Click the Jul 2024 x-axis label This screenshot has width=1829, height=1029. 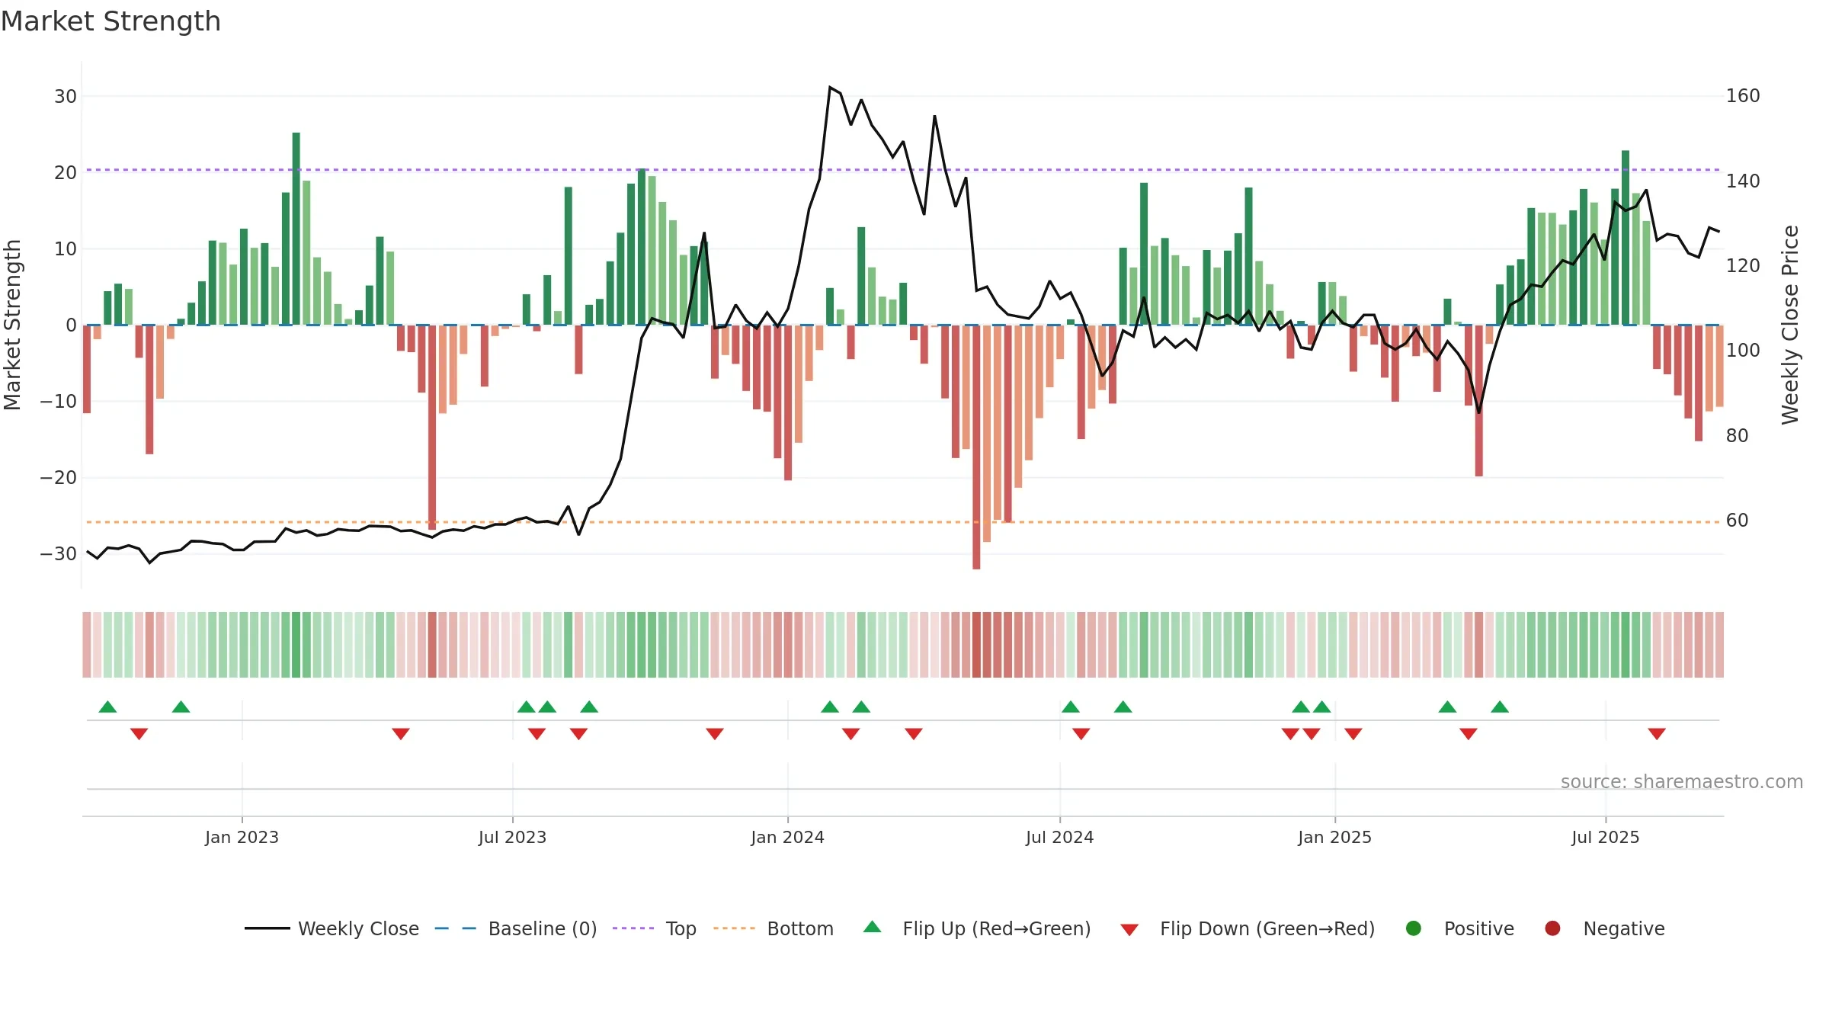1059,837
